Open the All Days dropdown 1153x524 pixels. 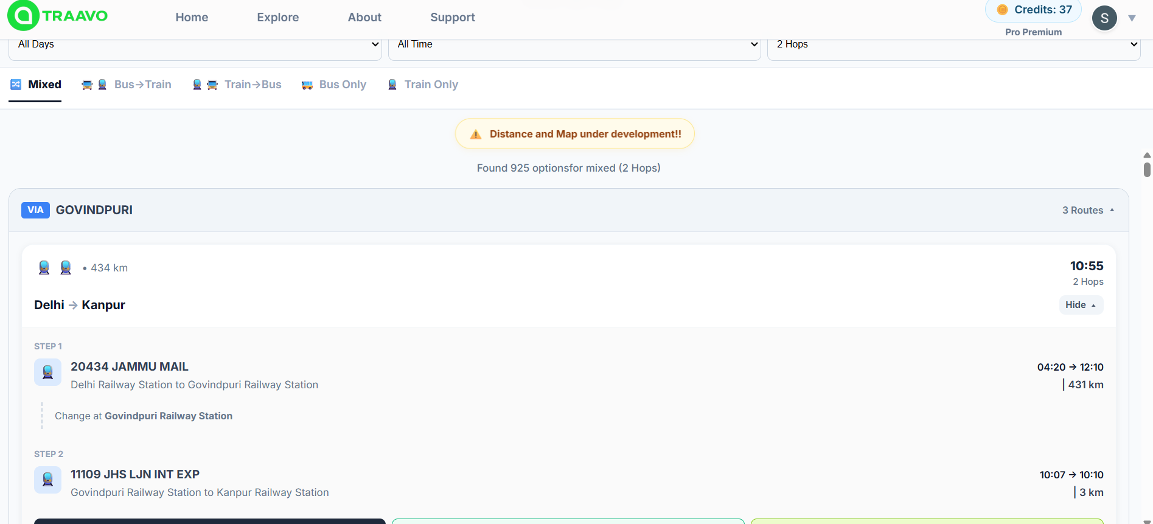[x=195, y=44]
